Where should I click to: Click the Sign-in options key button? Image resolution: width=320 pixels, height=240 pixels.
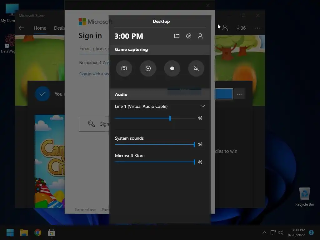[94, 124]
